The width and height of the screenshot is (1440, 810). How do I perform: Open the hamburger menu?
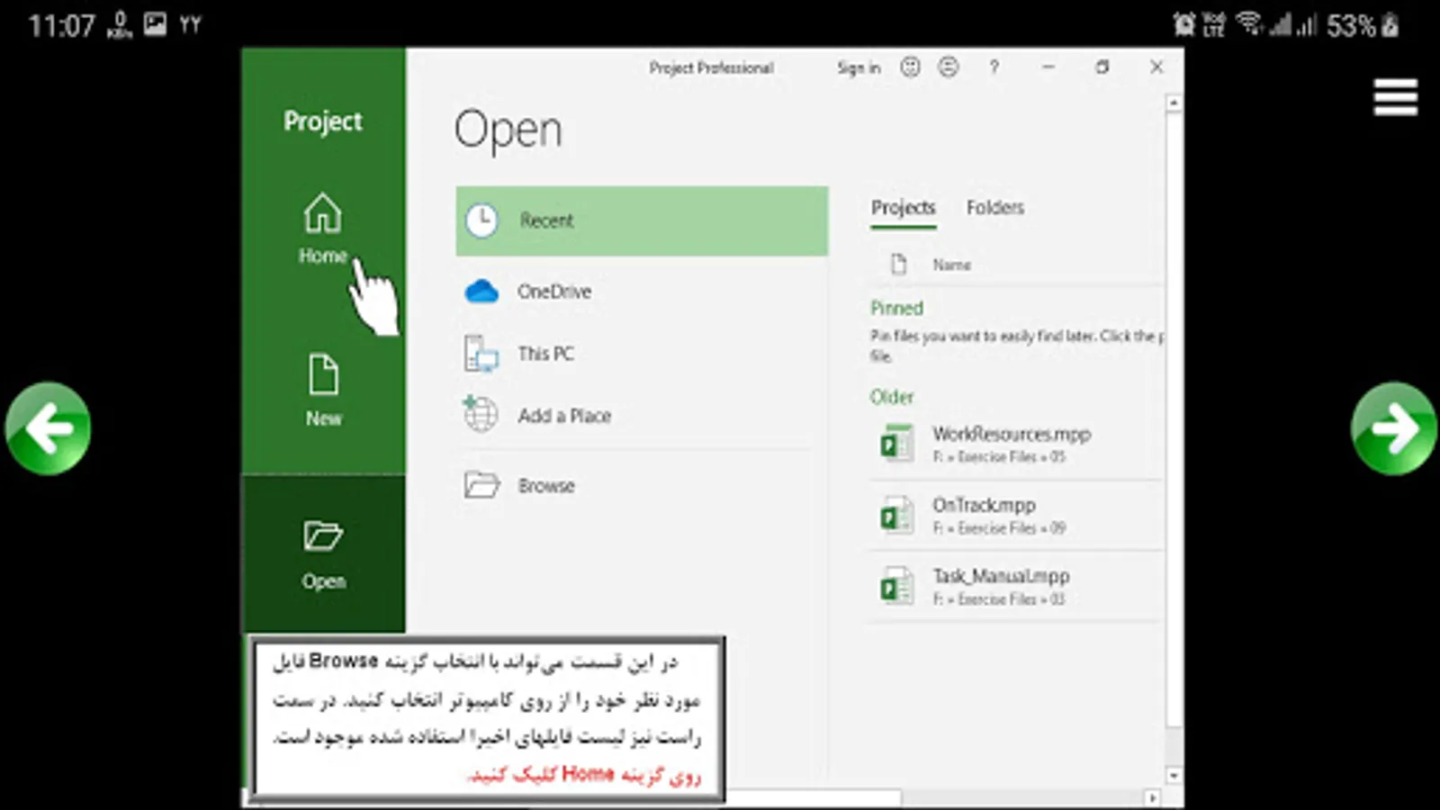pyautogui.click(x=1395, y=97)
